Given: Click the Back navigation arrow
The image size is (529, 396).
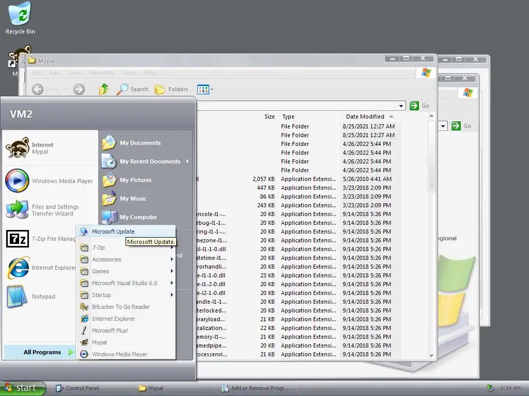Looking at the screenshot, I should (x=38, y=89).
